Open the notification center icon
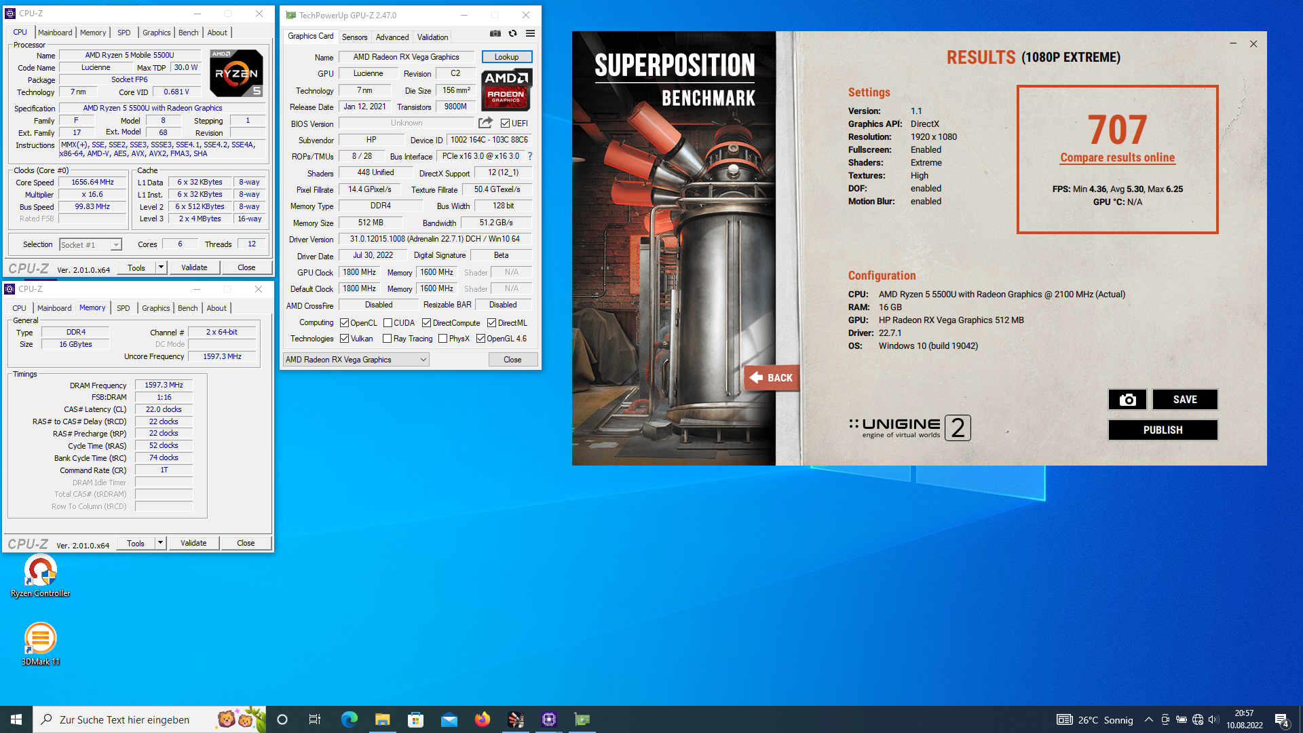 (x=1282, y=719)
